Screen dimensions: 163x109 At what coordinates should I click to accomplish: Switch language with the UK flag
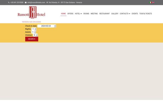point(153,2)
